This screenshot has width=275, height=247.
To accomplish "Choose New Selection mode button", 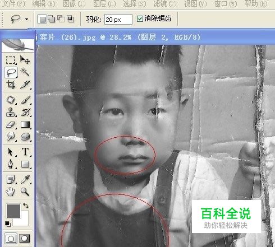I will [x=42, y=19].
